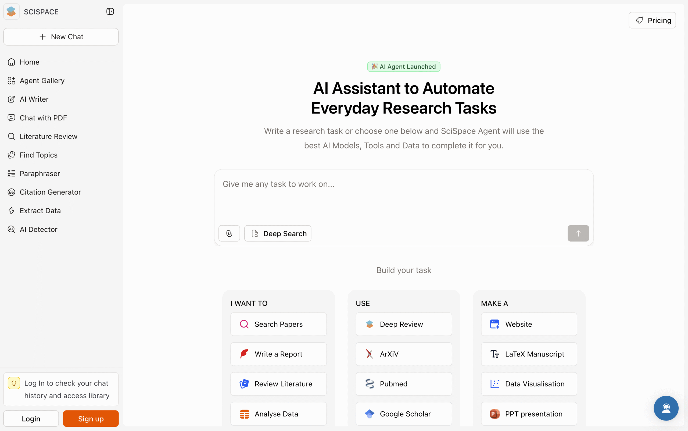Image resolution: width=688 pixels, height=431 pixels.
Task: Select the ArXiV source option
Action: 404,354
